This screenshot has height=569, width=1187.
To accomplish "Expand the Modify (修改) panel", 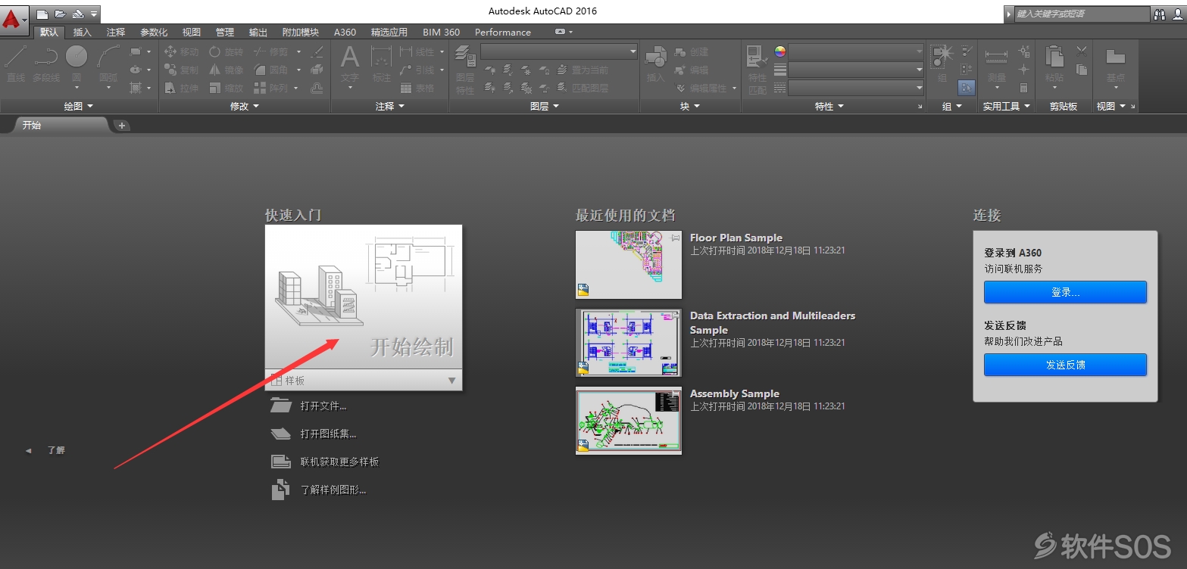I will pos(244,107).
